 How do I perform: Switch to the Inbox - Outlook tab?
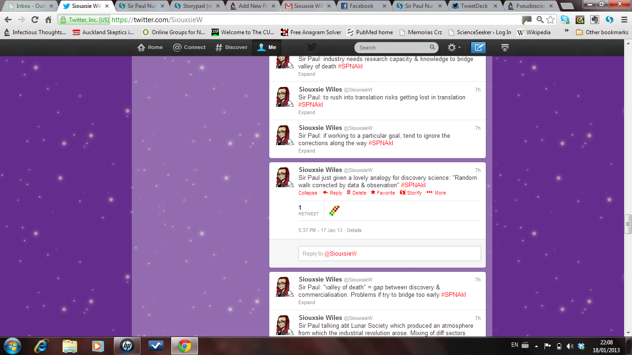click(30, 6)
